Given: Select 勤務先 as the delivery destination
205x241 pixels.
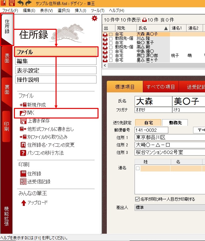Looking at the screenshot, I should (x=174, y=122).
